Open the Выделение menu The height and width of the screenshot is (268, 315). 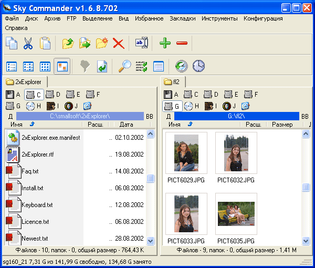[x=98, y=19]
